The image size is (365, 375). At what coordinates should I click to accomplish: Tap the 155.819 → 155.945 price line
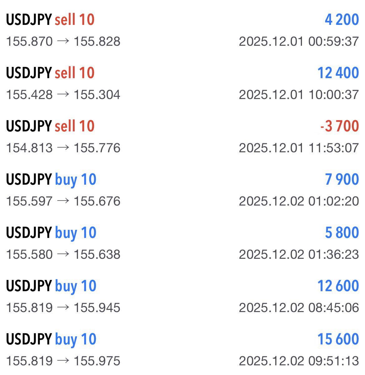click(63, 308)
